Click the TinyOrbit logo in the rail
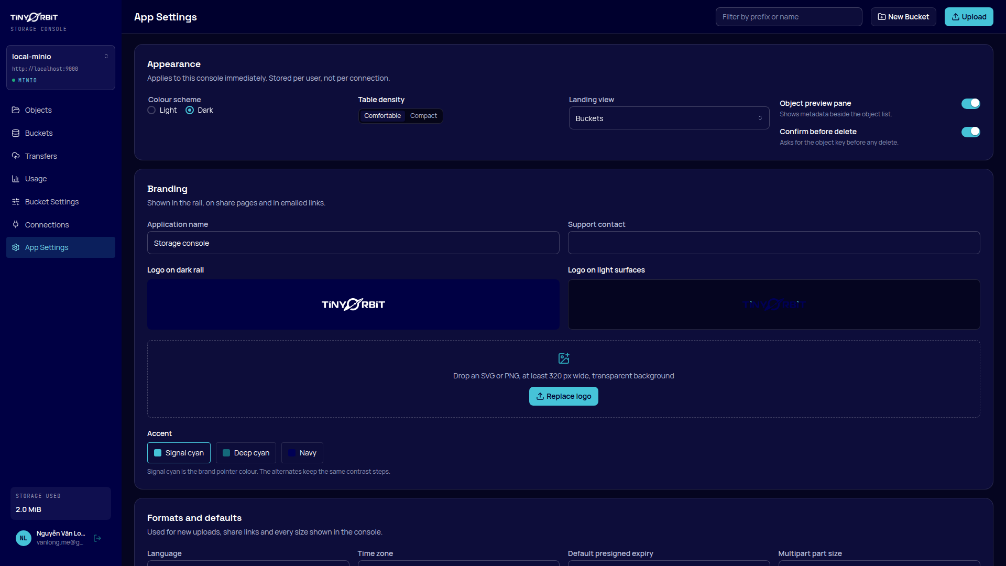Screen dimensions: 1006x566 [34, 17]
